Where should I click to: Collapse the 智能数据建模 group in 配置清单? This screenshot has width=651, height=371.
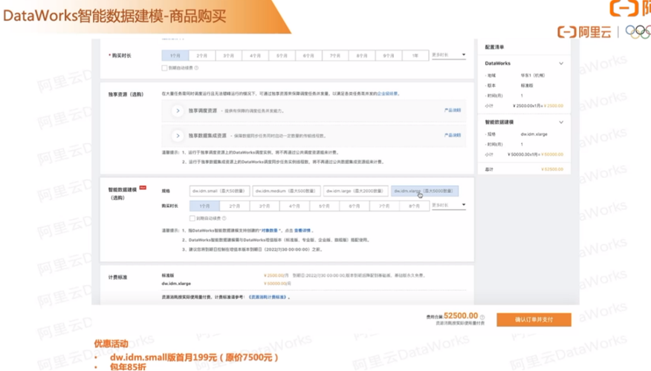click(561, 122)
